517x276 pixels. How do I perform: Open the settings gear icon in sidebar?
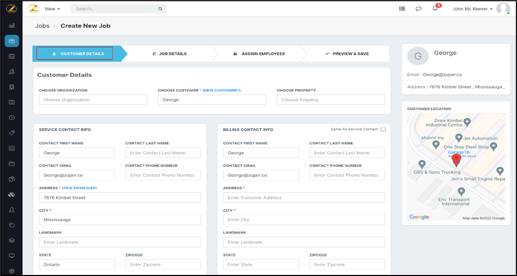coord(12,271)
